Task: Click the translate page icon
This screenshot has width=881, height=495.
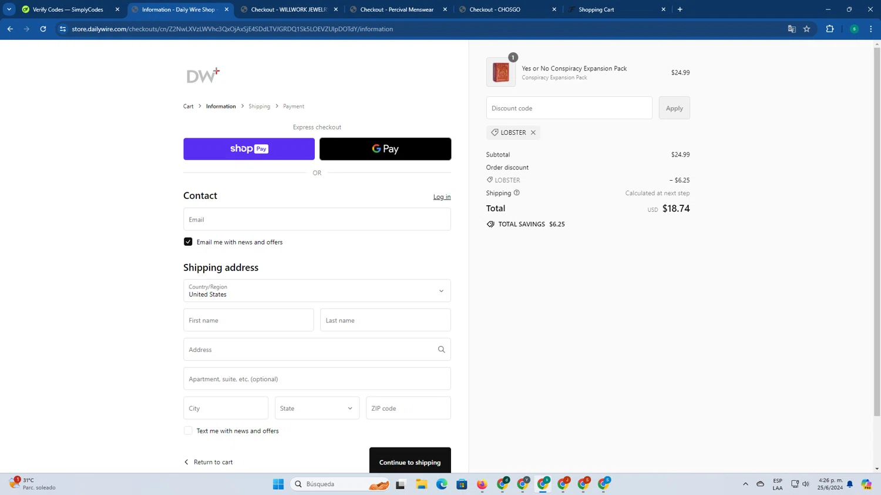Action: tap(792, 29)
